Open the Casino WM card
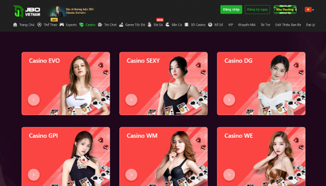Screen dimensions: 326x186 [x=164, y=156]
